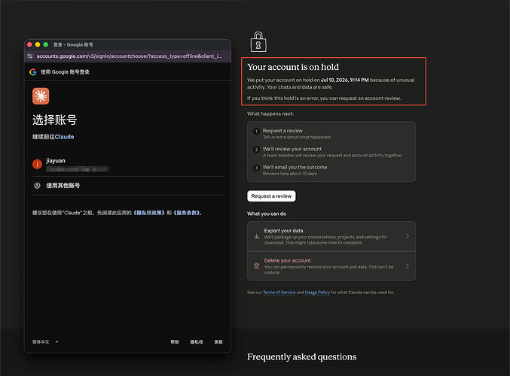Expand the Delete your account chevron
The width and height of the screenshot is (510, 376).
pyautogui.click(x=408, y=266)
